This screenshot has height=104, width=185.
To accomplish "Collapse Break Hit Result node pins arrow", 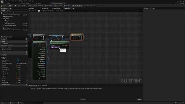I will tap(39, 79).
